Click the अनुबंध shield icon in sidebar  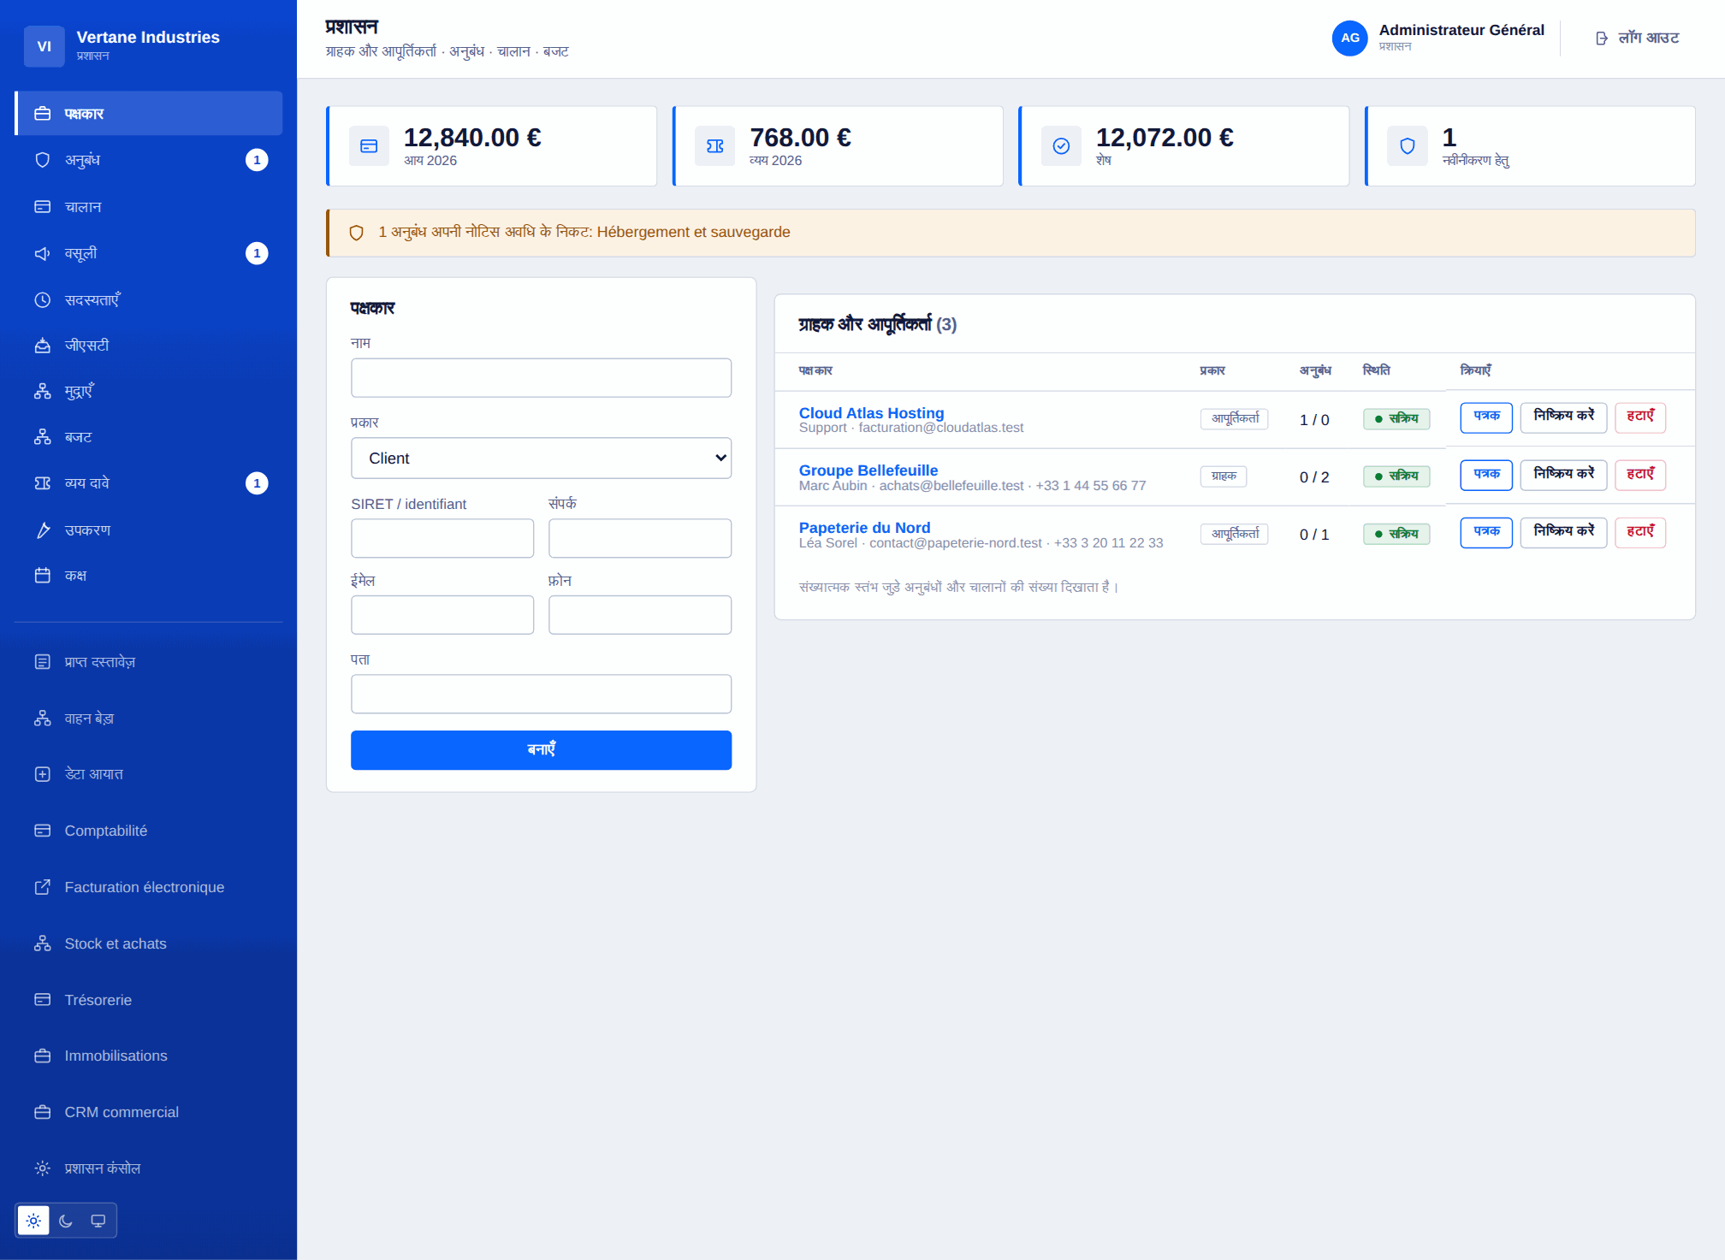coord(42,160)
